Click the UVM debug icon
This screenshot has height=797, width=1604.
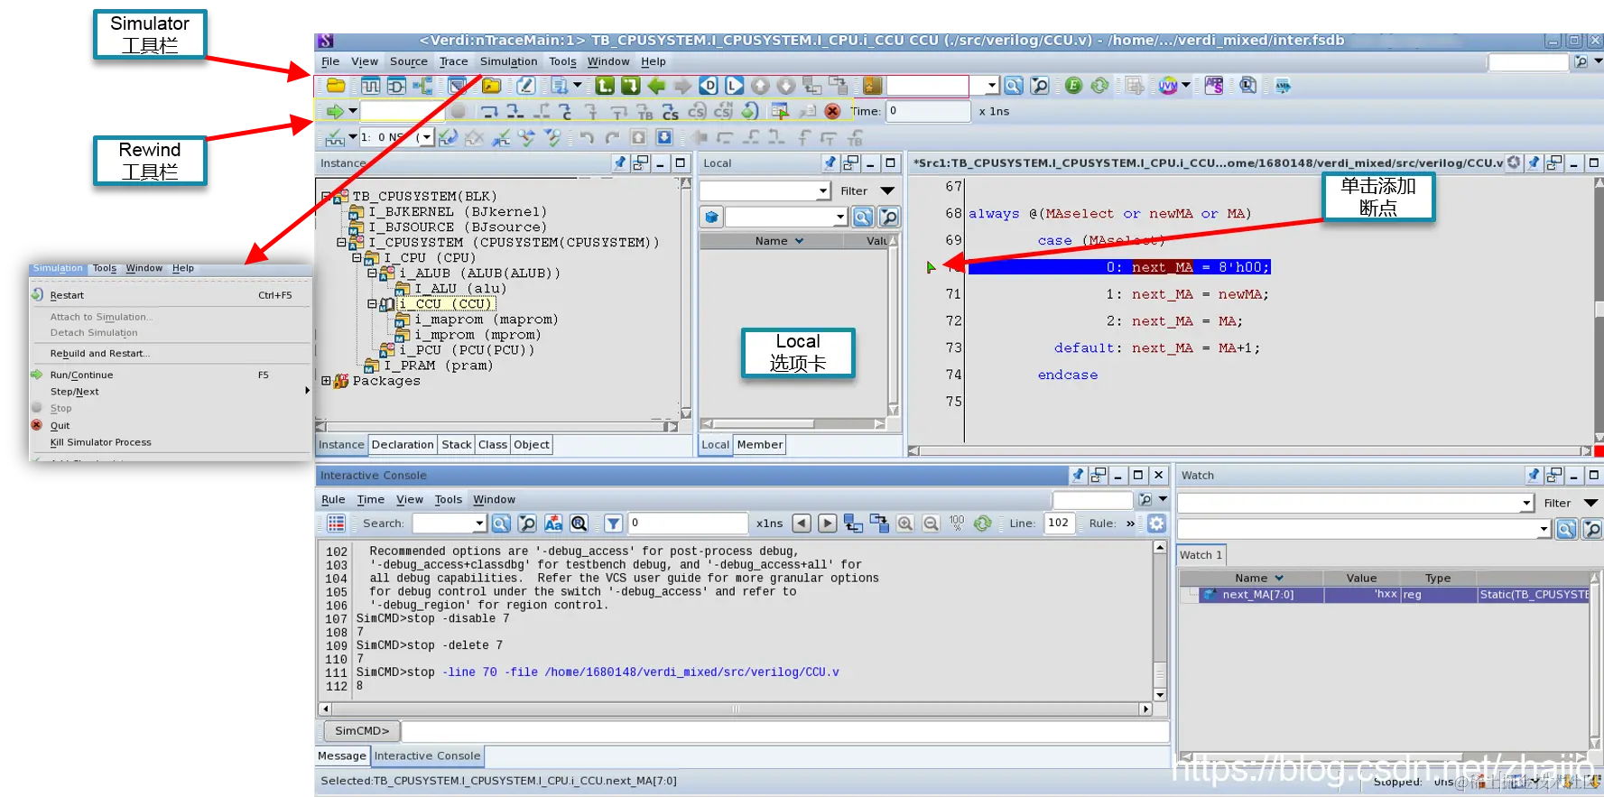coord(1168,86)
